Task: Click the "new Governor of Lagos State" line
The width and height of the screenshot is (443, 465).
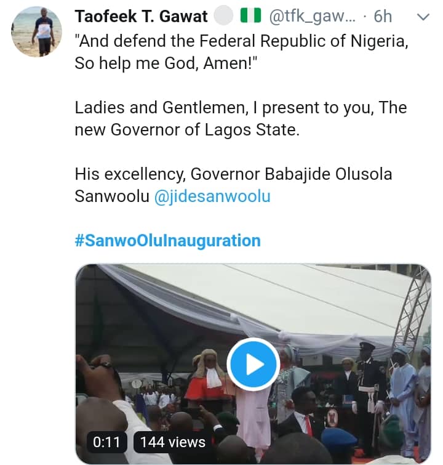Action: coord(187,130)
